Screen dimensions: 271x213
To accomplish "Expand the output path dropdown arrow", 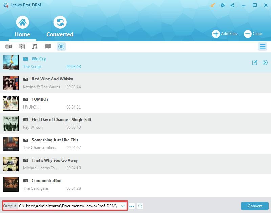I will pyautogui.click(x=123, y=206).
